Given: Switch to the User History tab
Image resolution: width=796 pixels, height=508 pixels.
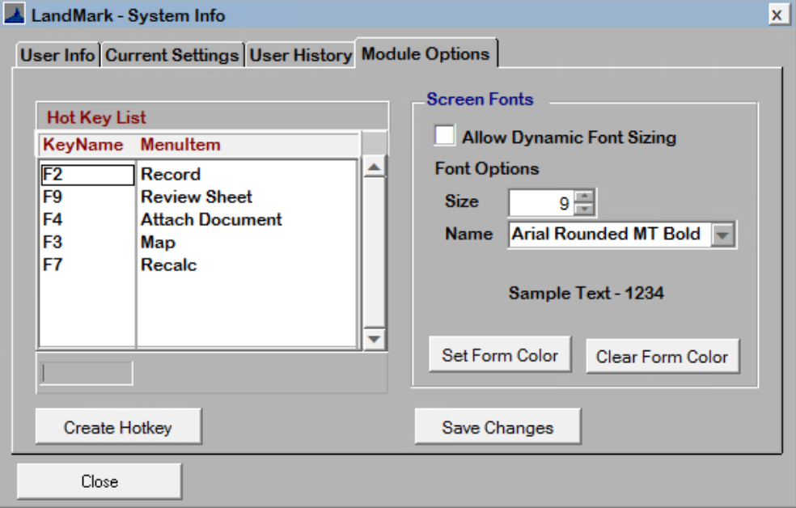Looking at the screenshot, I should pos(300,54).
